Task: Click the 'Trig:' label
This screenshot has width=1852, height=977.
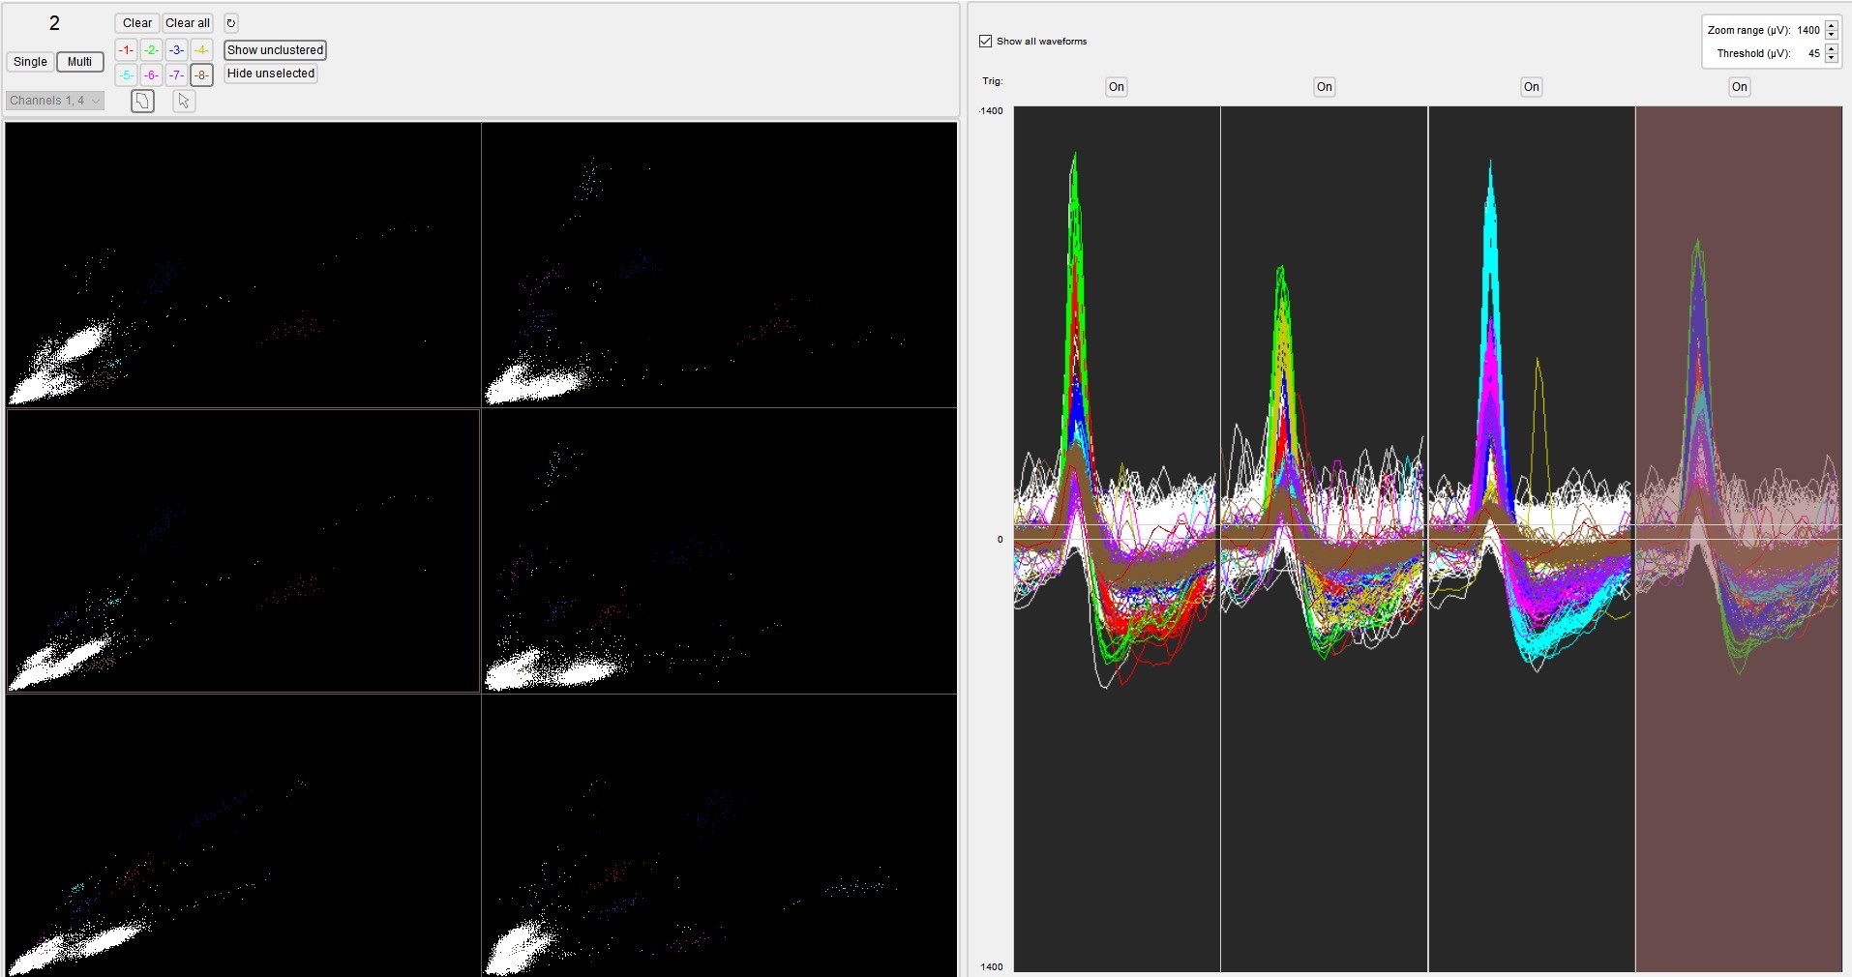Action: [992, 81]
